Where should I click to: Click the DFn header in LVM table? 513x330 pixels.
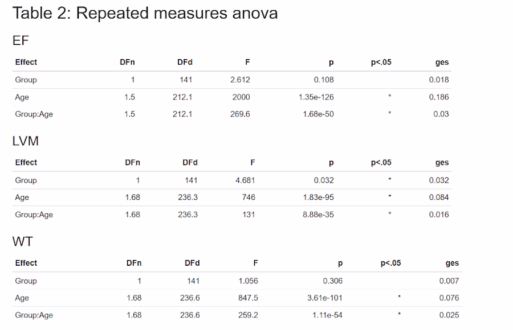pyautogui.click(x=132, y=163)
